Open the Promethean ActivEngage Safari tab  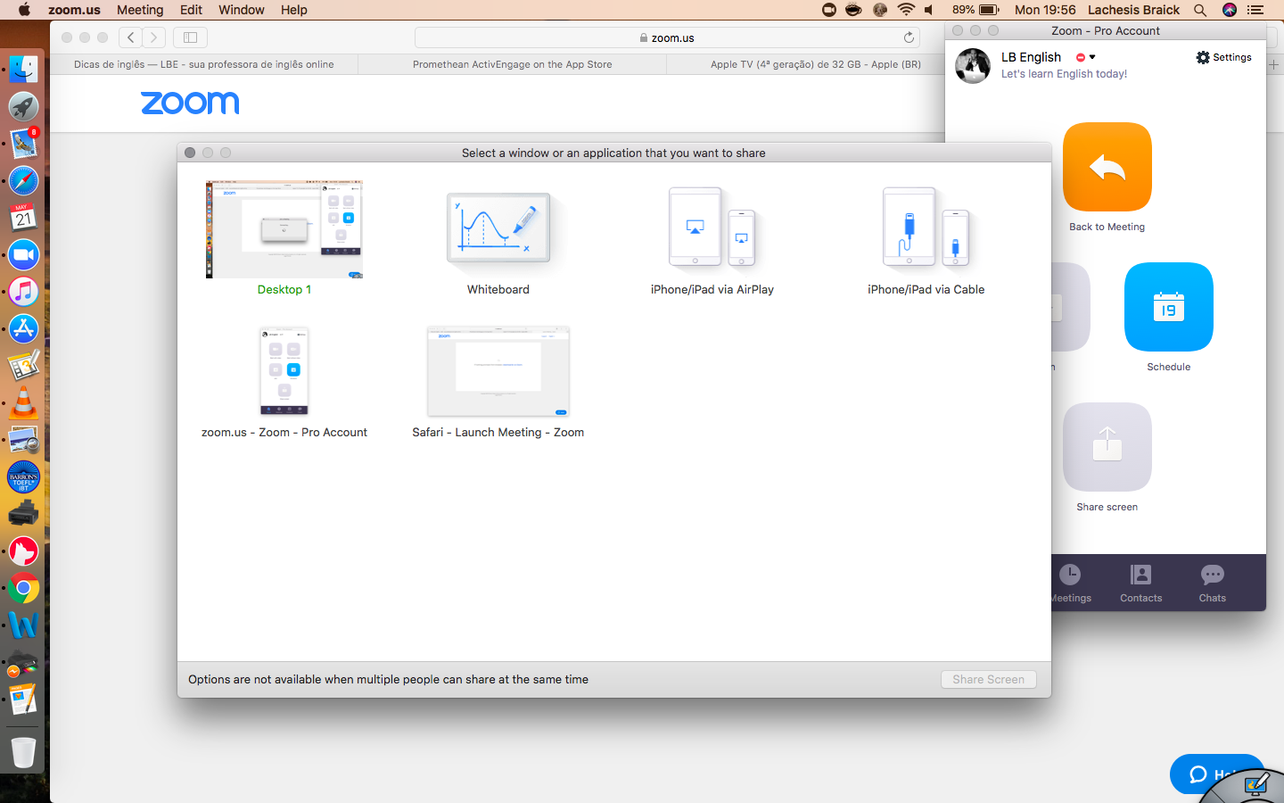[x=513, y=64]
